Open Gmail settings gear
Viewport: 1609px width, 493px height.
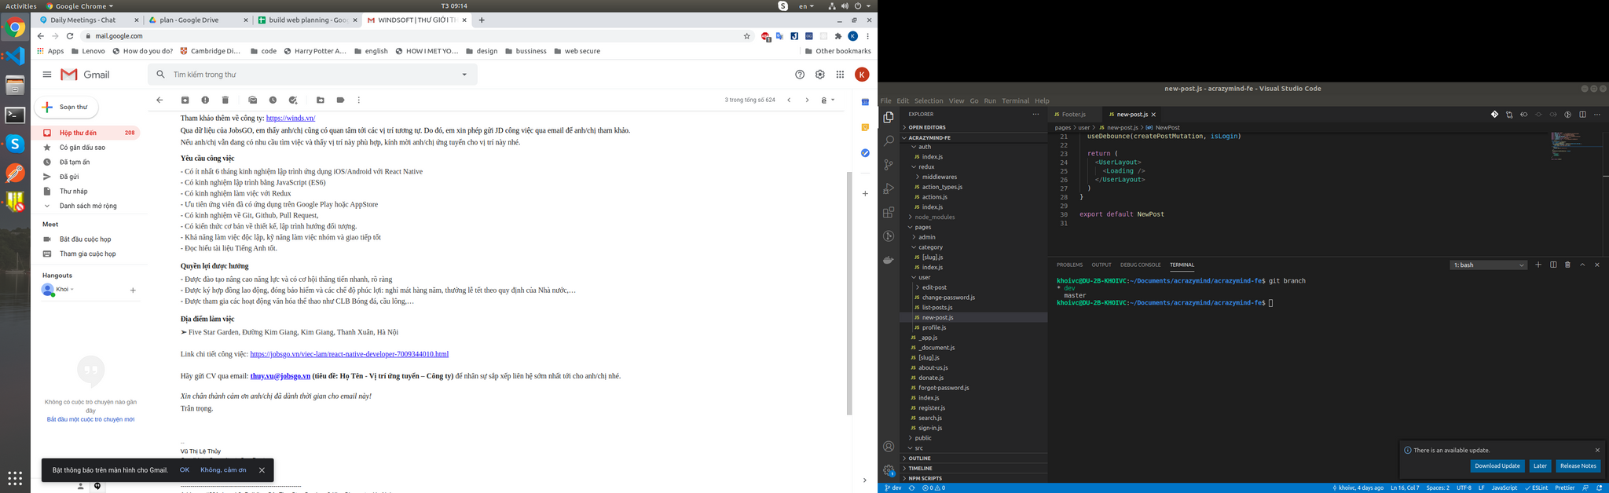819,75
